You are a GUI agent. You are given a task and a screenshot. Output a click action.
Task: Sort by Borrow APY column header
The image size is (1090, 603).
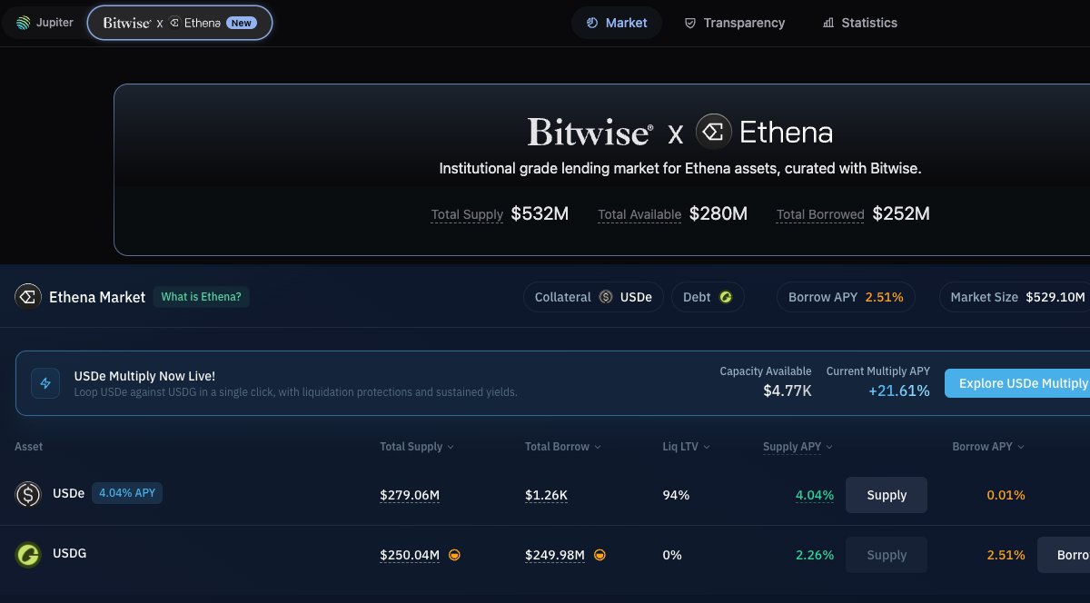point(988,447)
